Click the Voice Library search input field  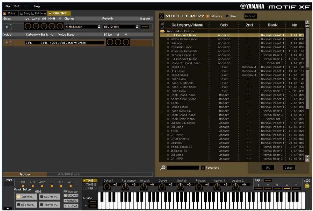[183, 168]
